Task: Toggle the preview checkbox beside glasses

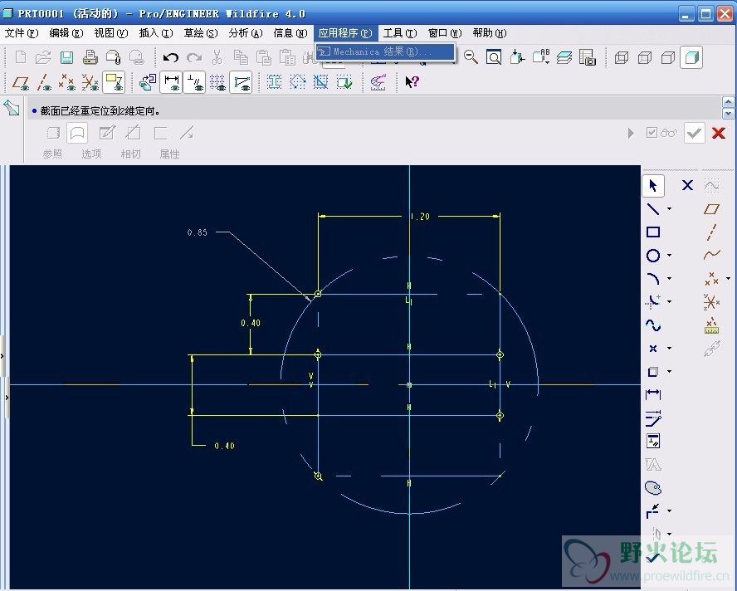Action: click(652, 133)
